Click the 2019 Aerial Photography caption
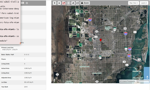 point(127,81)
